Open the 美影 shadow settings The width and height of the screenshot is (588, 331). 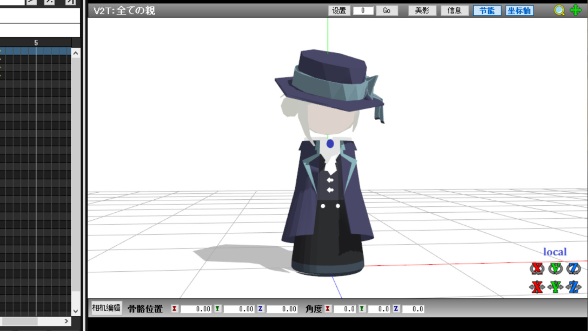[422, 11]
